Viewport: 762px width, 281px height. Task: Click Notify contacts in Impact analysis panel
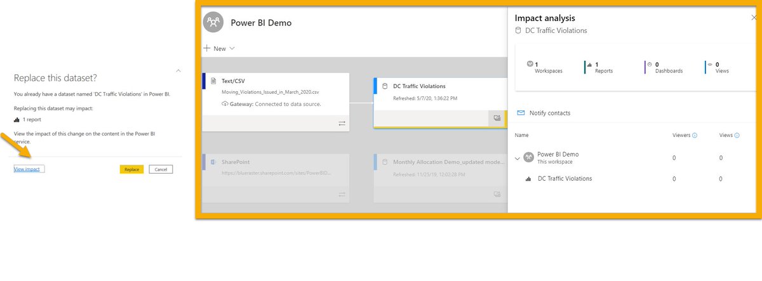point(550,113)
